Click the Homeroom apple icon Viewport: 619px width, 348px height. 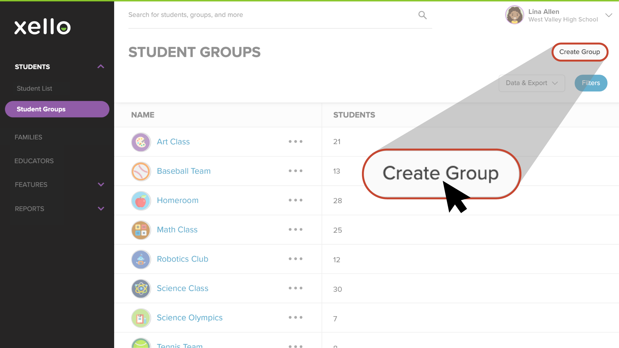pos(141,201)
